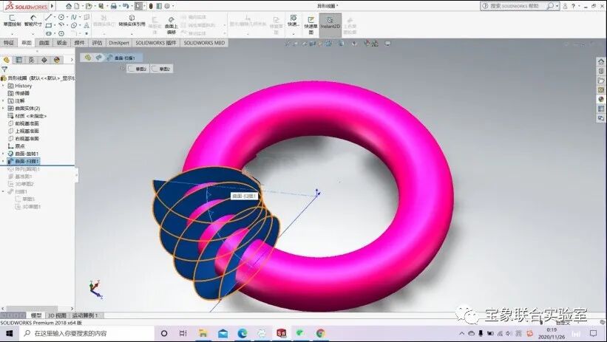Screen dimensions: 607x342
Task: Switch to the 评估 evaluate tab
Action: point(97,43)
